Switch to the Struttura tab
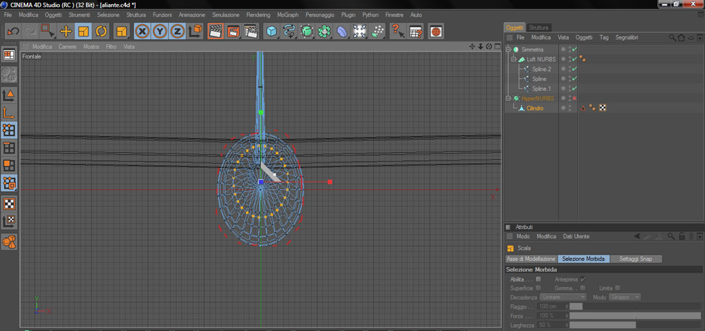This screenshot has height=331, width=705. pos(538,28)
